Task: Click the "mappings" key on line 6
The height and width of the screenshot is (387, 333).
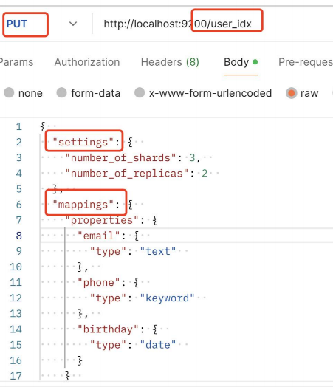Action: 83,205
